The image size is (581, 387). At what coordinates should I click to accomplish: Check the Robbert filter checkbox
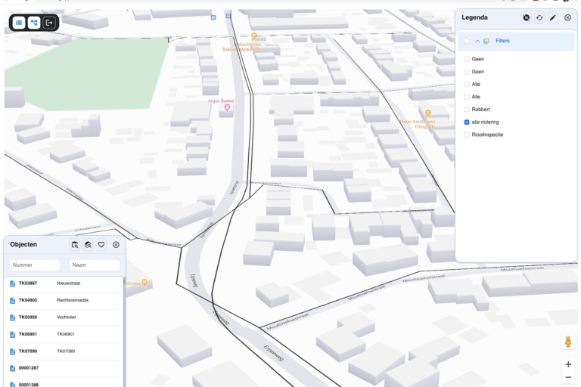(x=467, y=110)
